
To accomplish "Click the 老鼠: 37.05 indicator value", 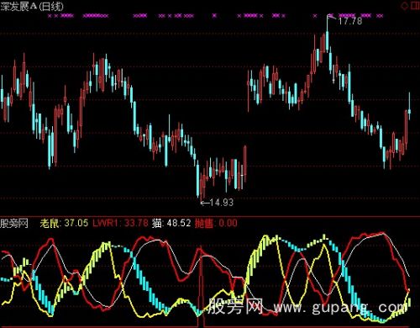I will pos(64,223).
